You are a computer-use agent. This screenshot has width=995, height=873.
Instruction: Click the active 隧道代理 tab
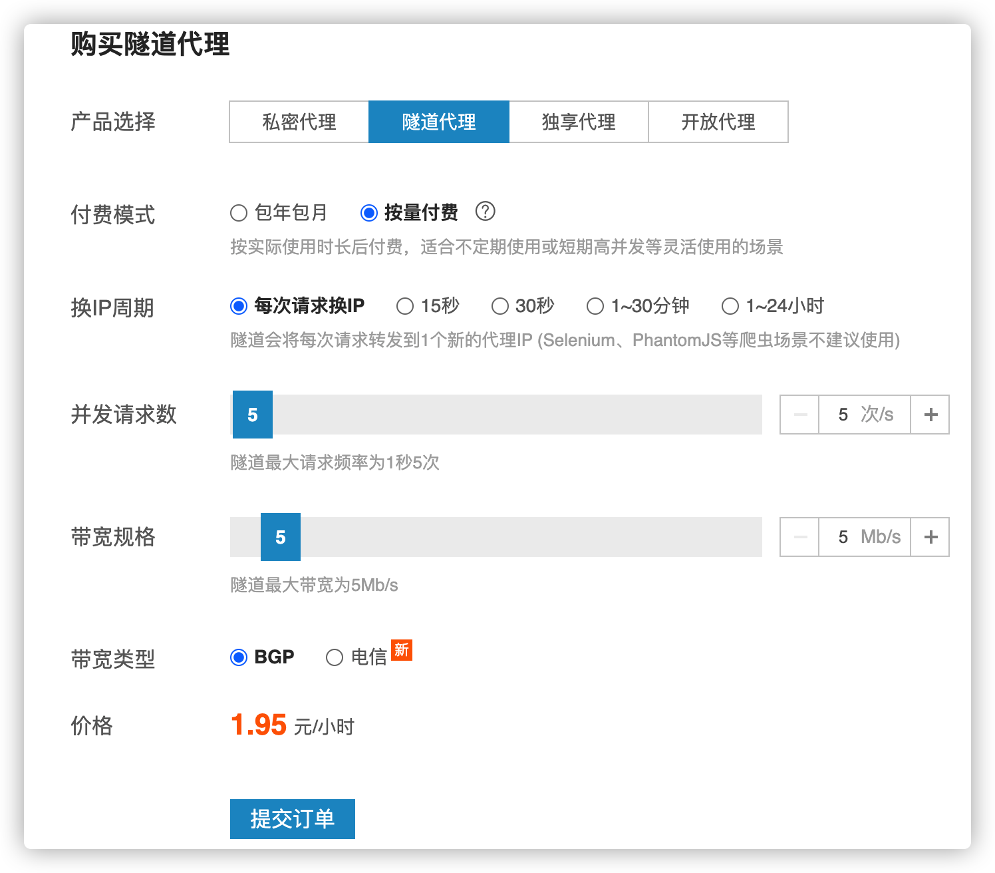[x=439, y=122]
